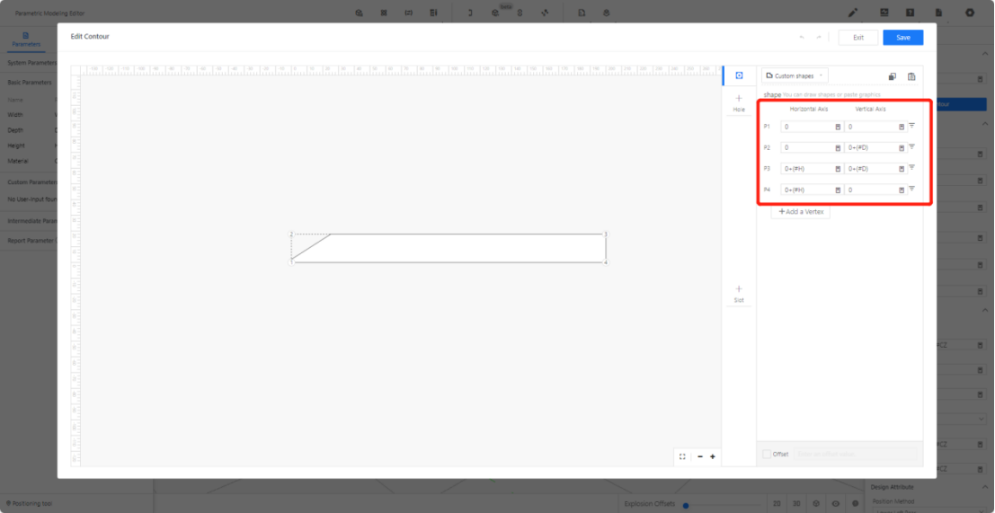Click Exit in Edit Contour dialog
Screen dimensions: 995x513
(x=858, y=38)
